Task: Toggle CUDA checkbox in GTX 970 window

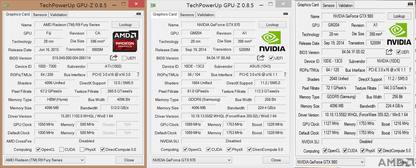Action: (209, 149)
